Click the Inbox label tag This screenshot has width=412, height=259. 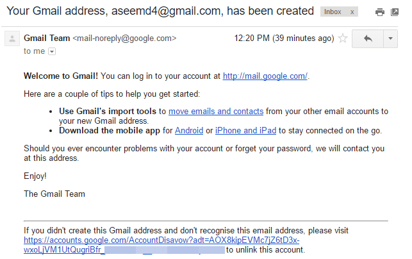[x=333, y=12]
